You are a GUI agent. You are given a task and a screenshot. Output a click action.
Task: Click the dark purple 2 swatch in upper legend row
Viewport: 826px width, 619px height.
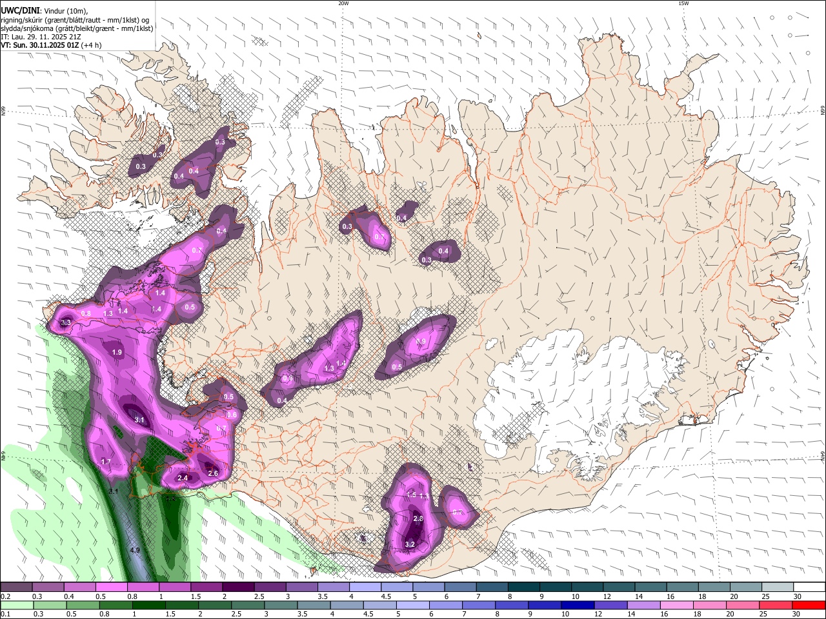coord(238,587)
